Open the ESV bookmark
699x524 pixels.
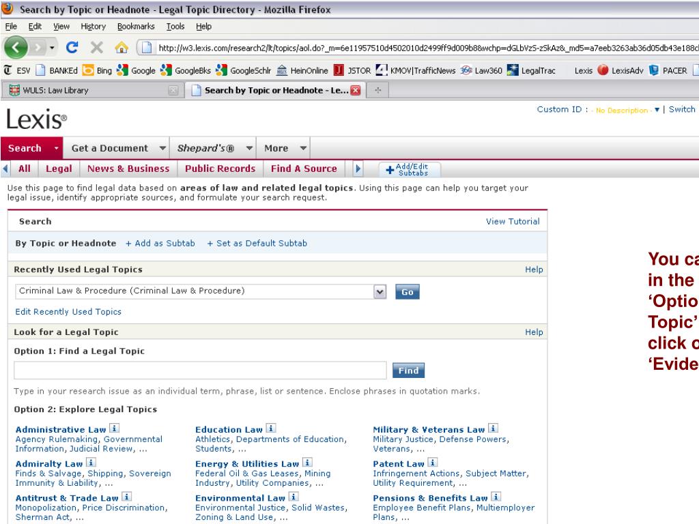17,70
